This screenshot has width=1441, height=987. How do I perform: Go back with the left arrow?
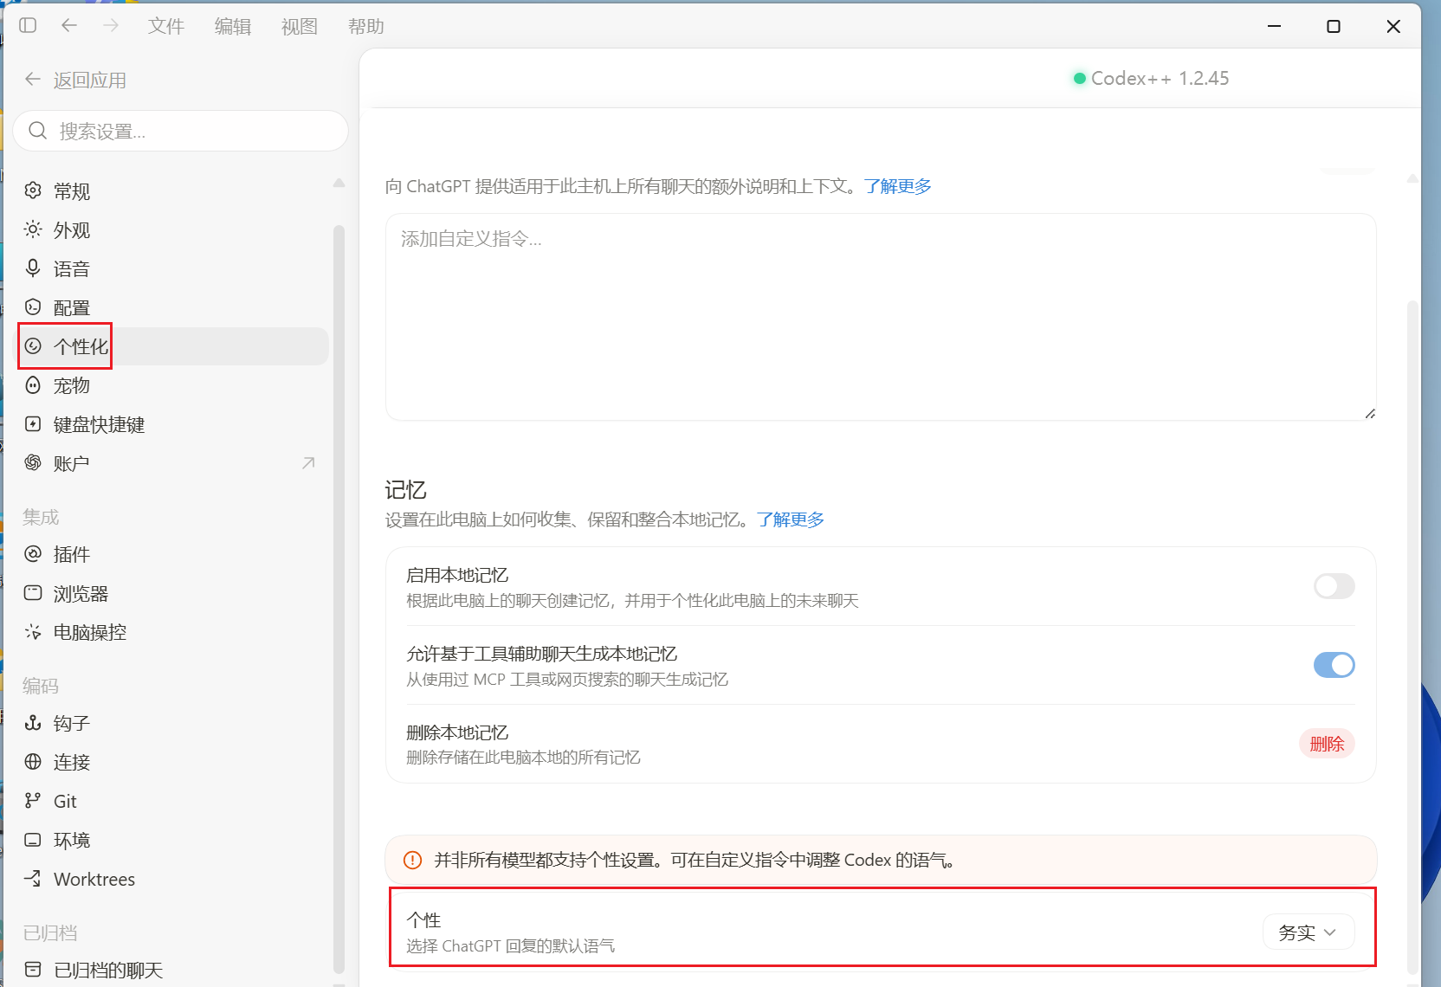tap(69, 25)
